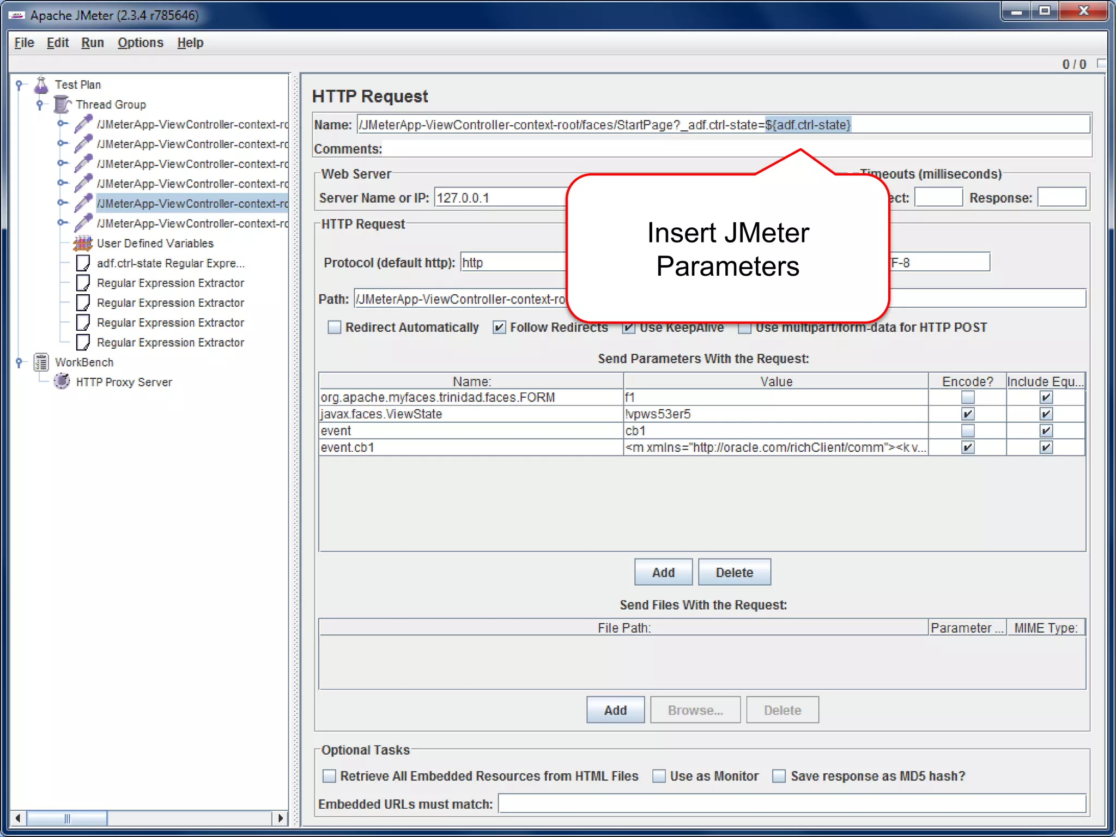Click the first Regular Expression Extractor icon

(83, 283)
